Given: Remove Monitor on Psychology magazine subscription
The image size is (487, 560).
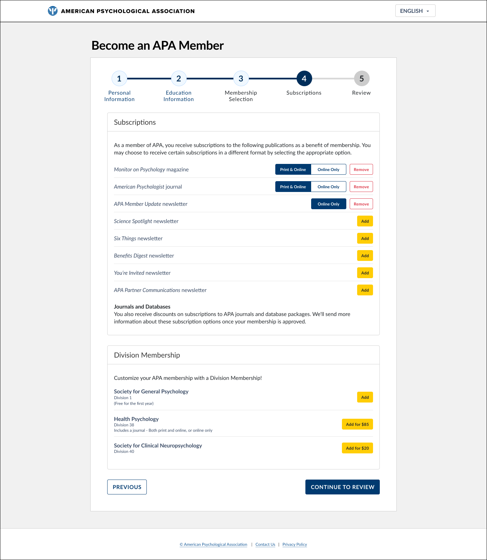Looking at the screenshot, I should pyautogui.click(x=361, y=170).
